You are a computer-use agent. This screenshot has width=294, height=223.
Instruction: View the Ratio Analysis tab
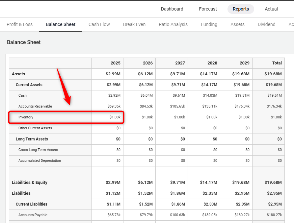[173, 24]
